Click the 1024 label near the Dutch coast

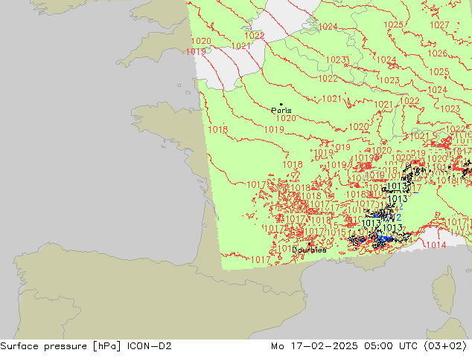tap(328, 27)
